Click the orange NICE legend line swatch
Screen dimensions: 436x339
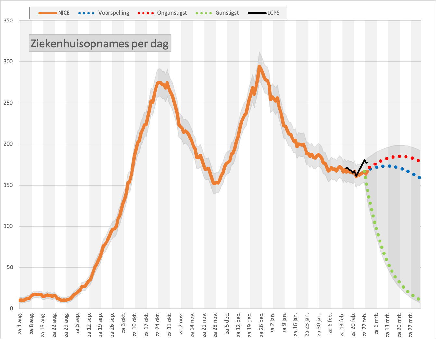pos(48,13)
